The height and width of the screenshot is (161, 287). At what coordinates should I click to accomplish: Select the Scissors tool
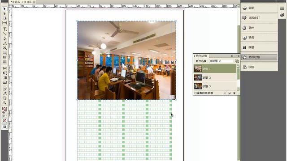pos(4,68)
